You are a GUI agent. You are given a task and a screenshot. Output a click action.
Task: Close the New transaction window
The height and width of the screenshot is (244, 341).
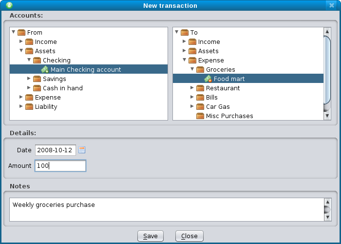331,5
